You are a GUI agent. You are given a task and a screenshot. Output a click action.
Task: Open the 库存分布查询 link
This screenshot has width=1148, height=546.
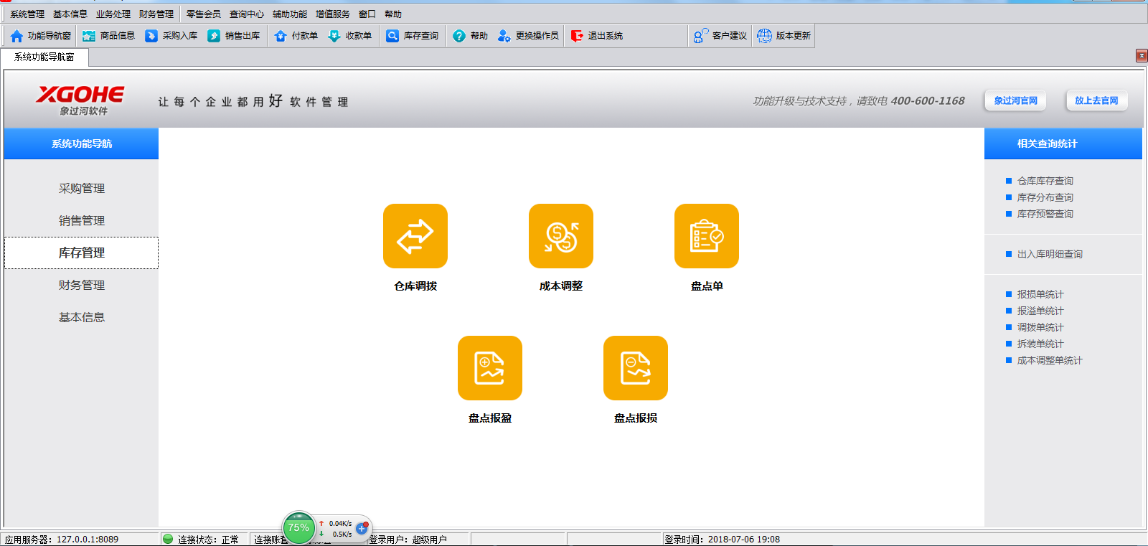[1045, 198]
